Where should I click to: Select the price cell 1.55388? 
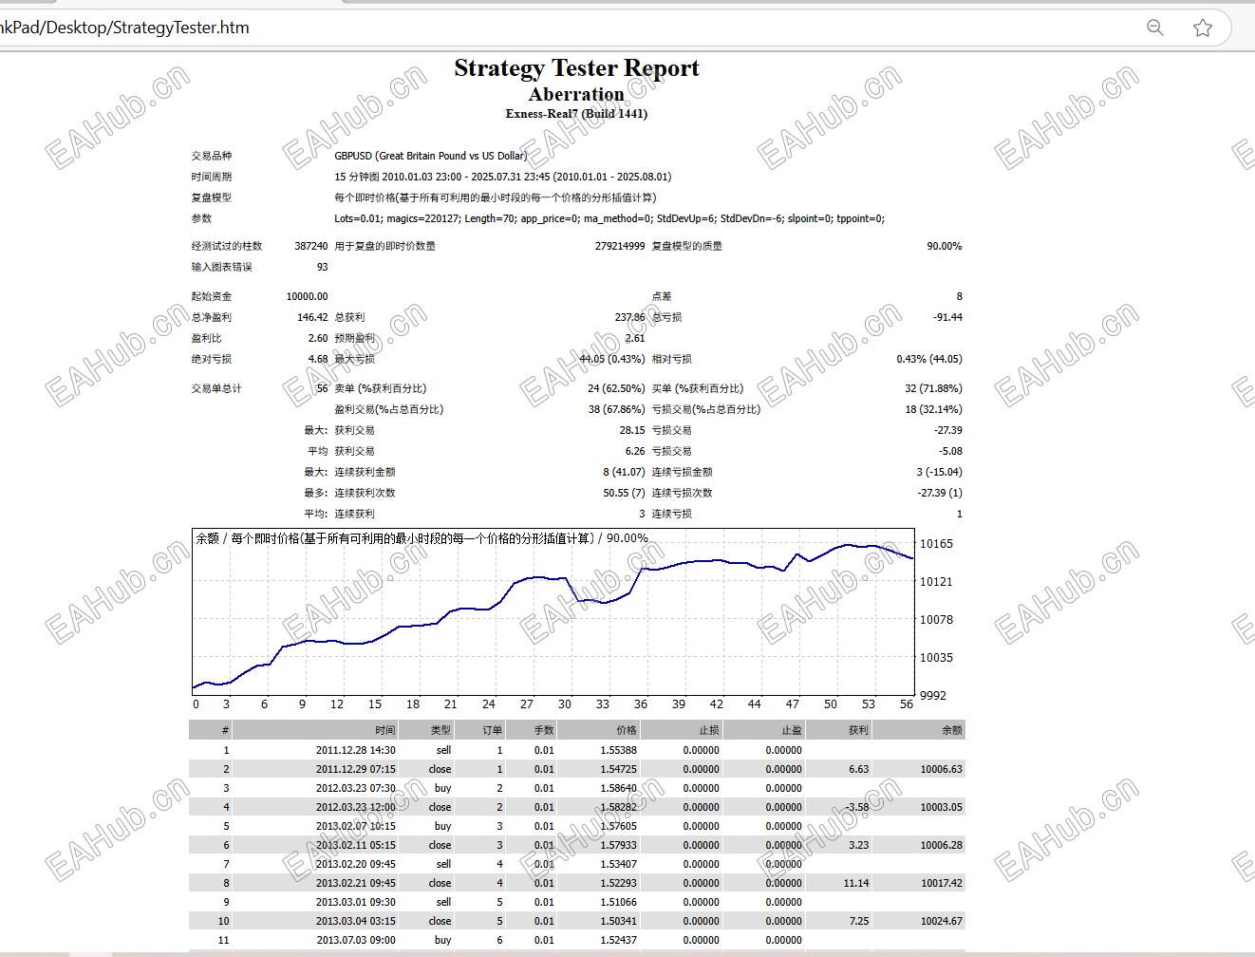(x=618, y=750)
